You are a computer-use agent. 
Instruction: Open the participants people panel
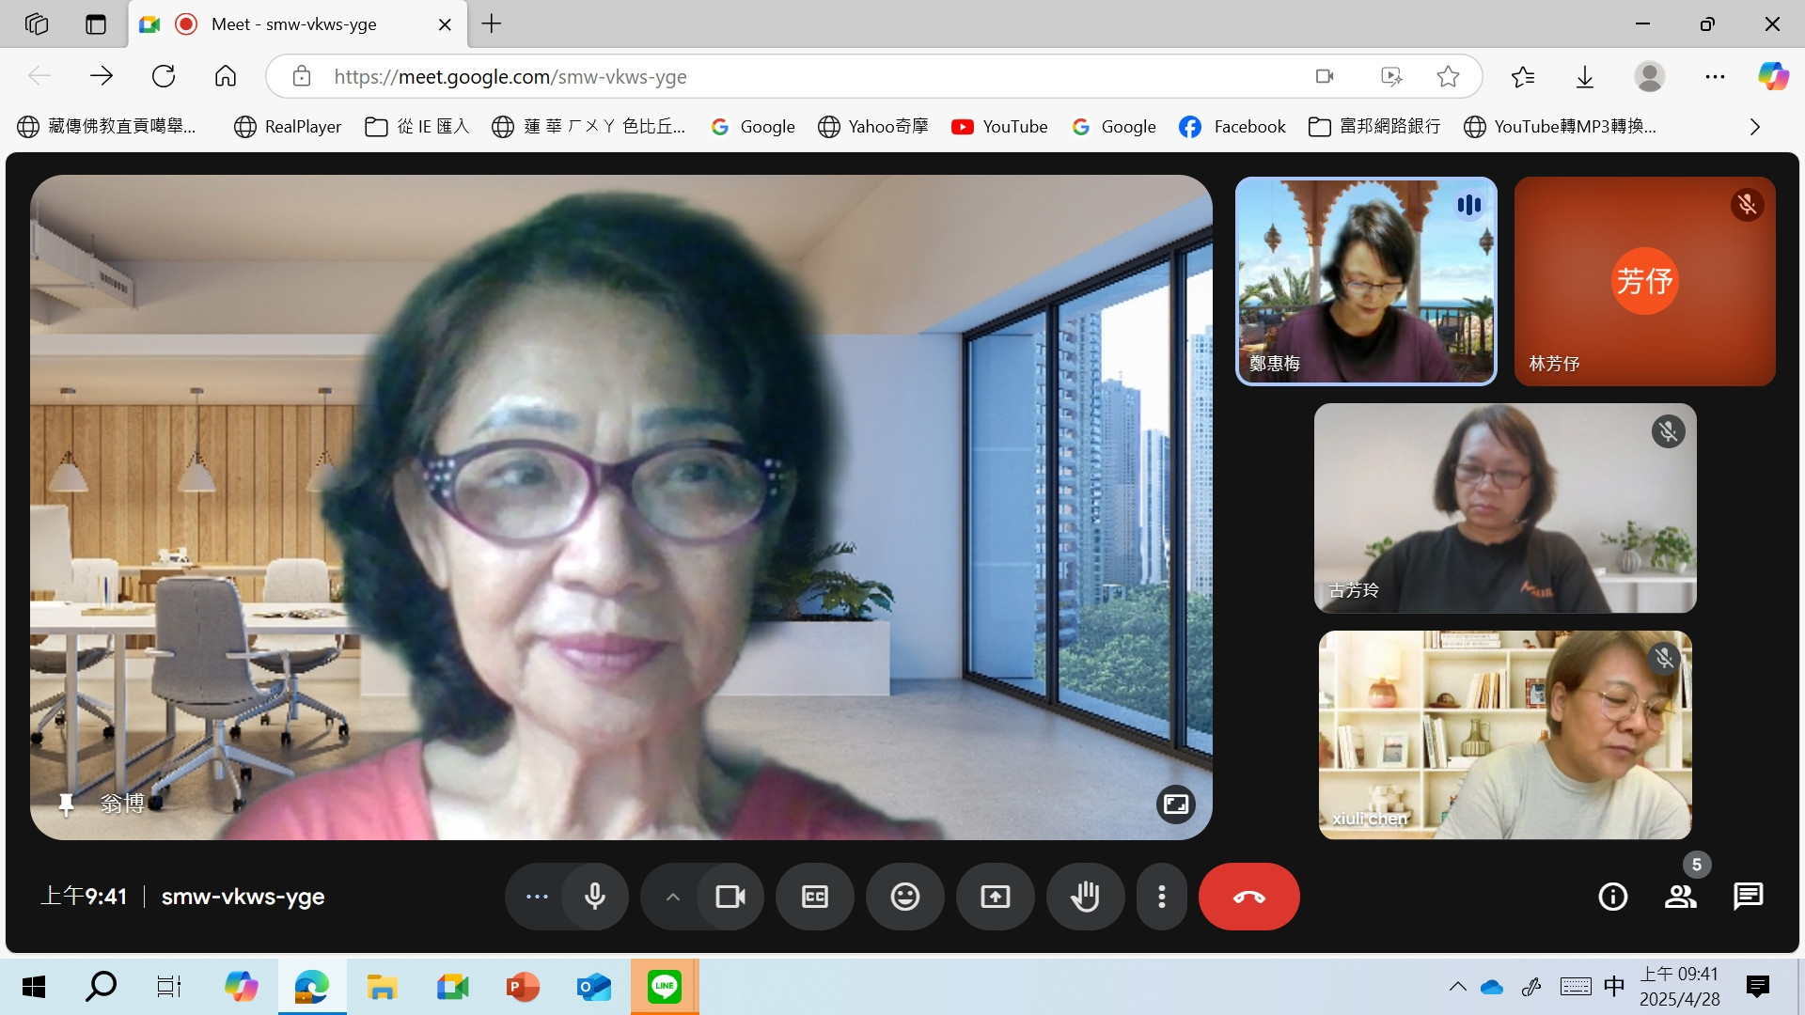pos(1680,897)
